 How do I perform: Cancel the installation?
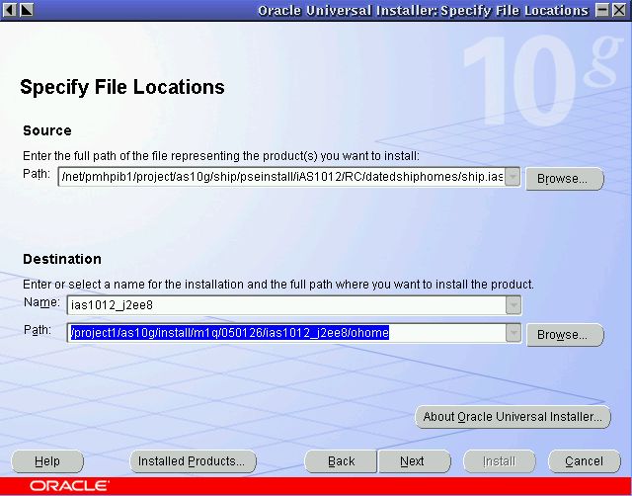(x=585, y=461)
